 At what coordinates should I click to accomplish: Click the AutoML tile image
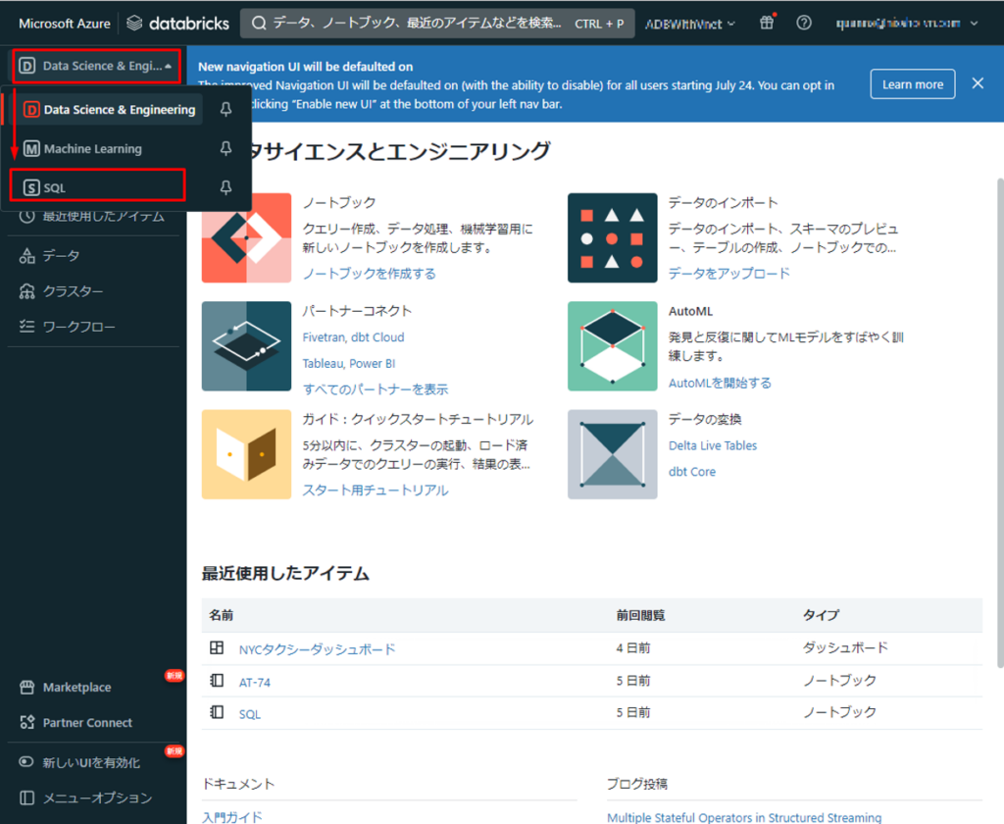click(x=612, y=346)
